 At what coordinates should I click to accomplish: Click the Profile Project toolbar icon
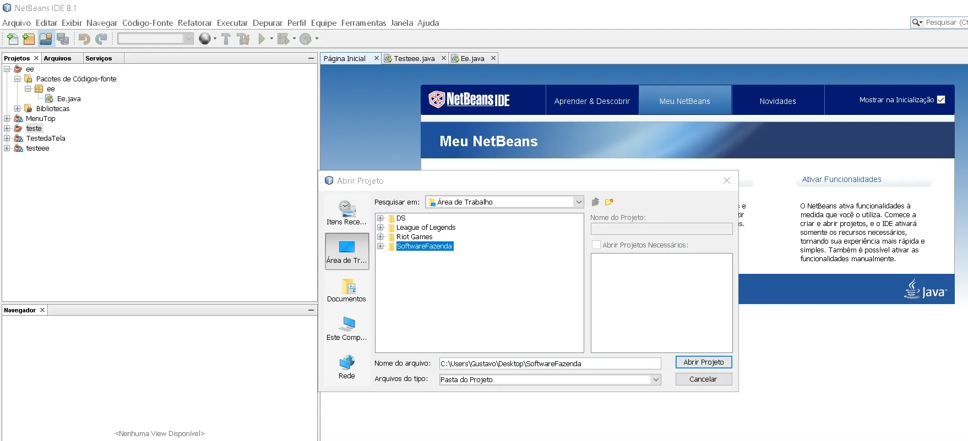click(x=306, y=38)
